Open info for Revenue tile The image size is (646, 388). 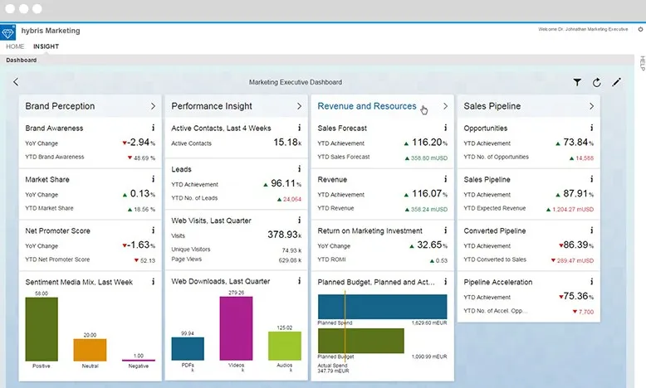coord(445,179)
